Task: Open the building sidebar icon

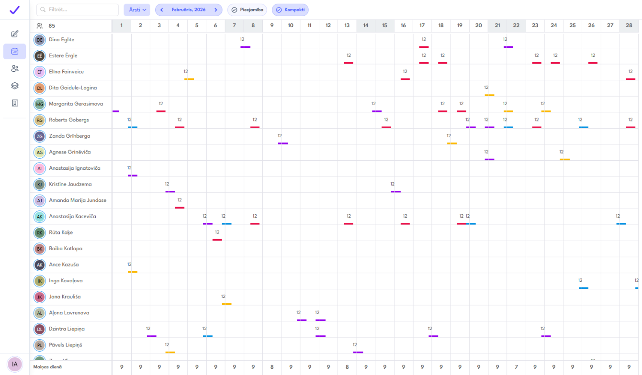Action: (15, 103)
